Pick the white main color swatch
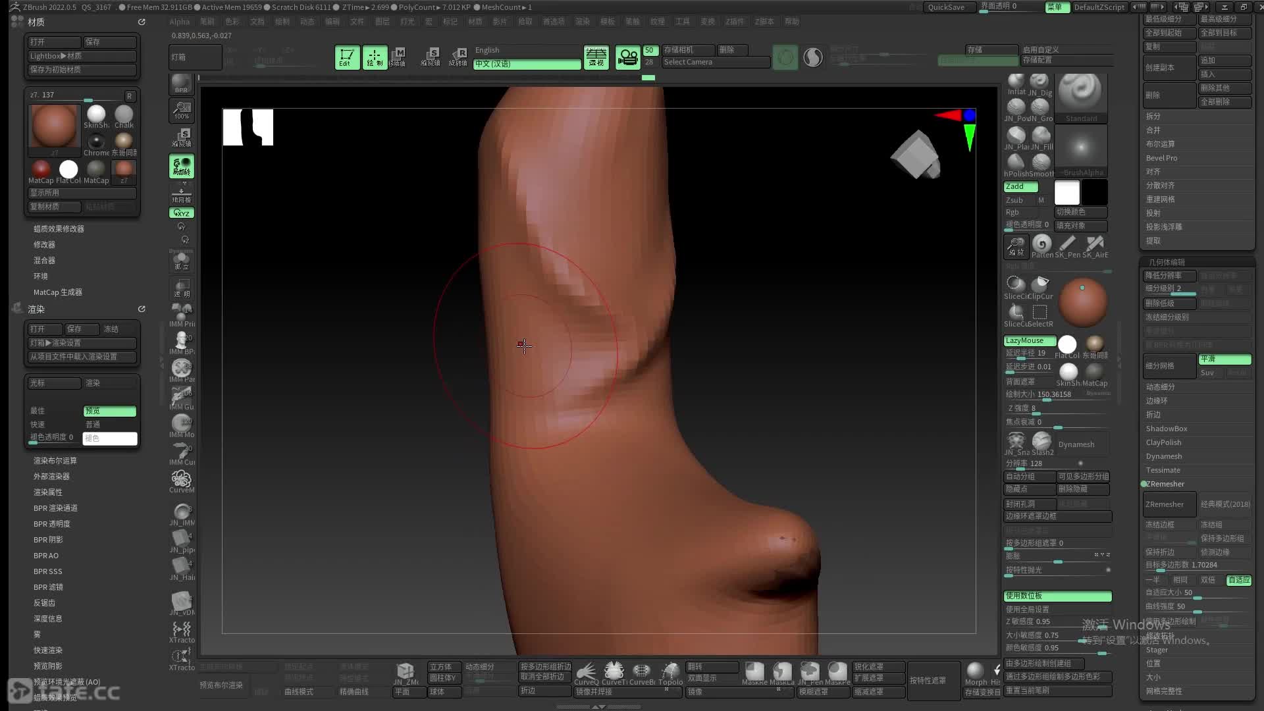Image resolution: width=1264 pixels, height=711 pixels. [1067, 193]
